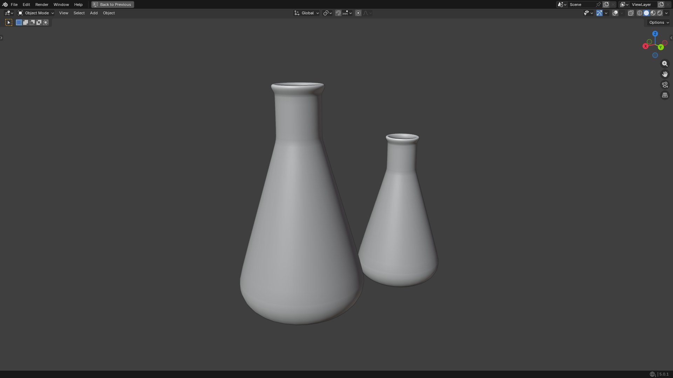
Task: Click the Y axis on navigation gizmo
Action: pyautogui.click(x=661, y=47)
